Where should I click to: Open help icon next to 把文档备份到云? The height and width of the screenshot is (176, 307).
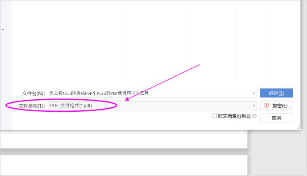tap(254, 116)
